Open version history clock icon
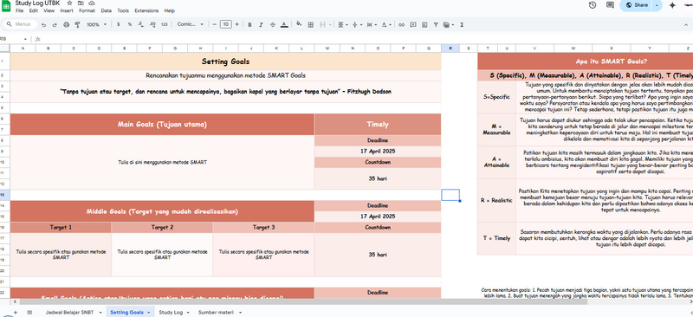 click(593, 5)
